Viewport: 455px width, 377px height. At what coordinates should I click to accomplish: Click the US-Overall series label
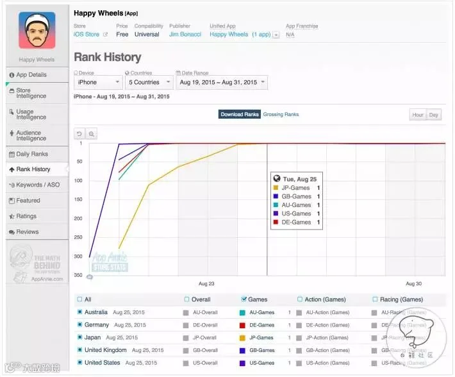[205, 363]
